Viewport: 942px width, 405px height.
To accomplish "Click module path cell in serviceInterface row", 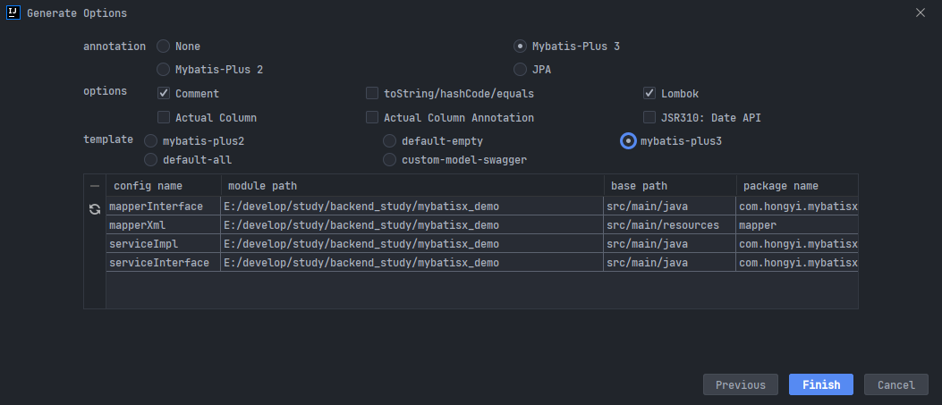I will (412, 262).
